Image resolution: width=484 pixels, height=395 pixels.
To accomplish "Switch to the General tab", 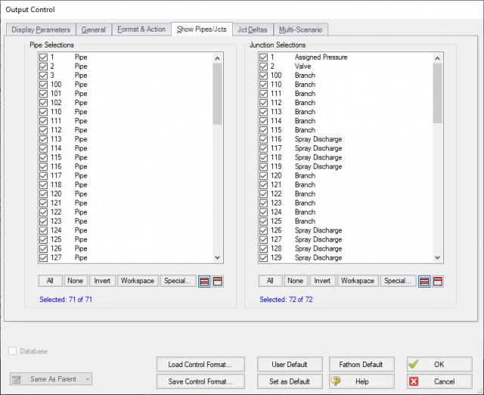I will [x=94, y=30].
